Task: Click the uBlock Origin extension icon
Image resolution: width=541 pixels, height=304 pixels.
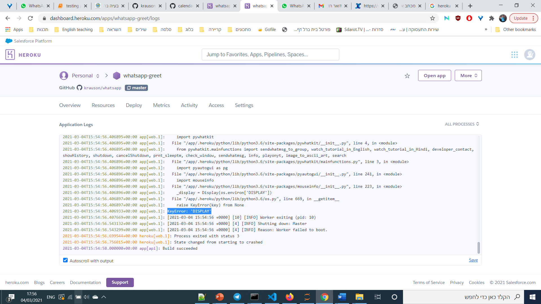Action: [458, 18]
